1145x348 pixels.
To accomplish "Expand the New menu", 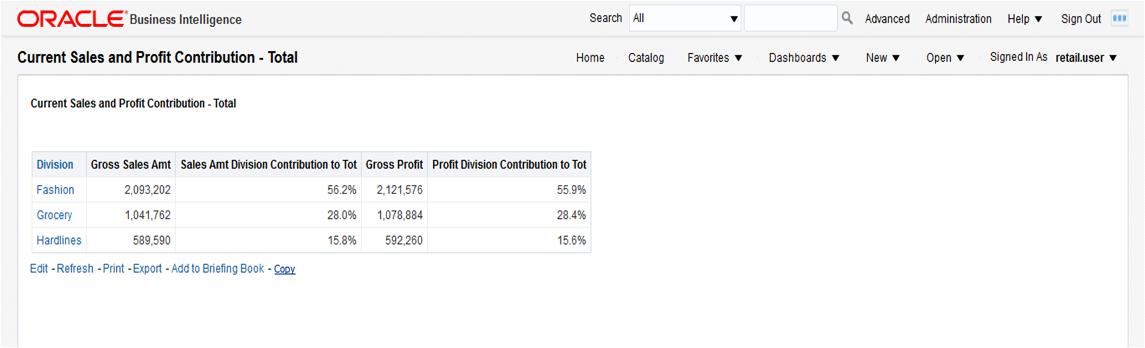I will point(882,57).
